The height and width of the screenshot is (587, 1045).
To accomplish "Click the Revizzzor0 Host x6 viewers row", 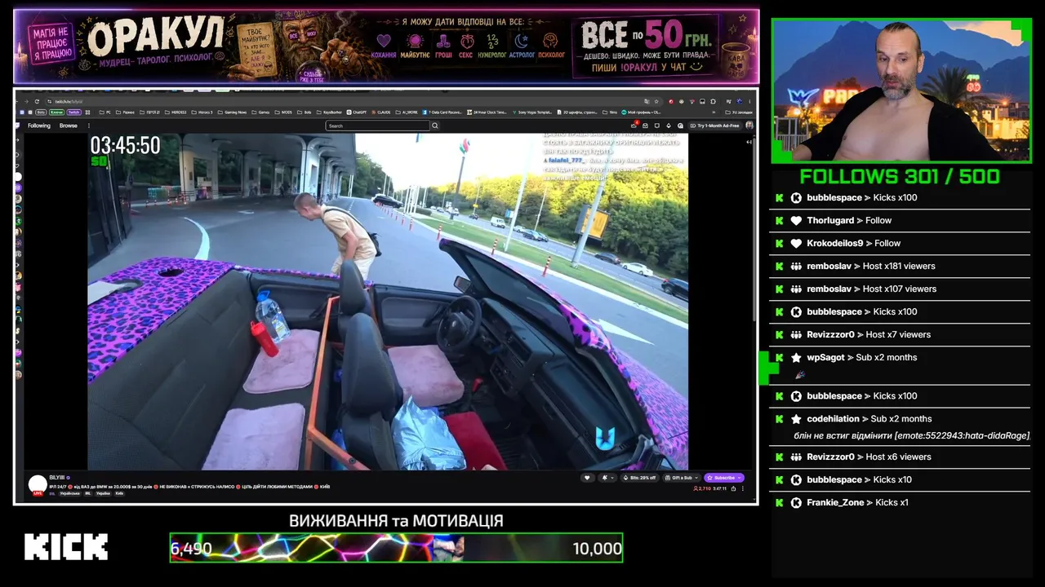I will click(900, 457).
